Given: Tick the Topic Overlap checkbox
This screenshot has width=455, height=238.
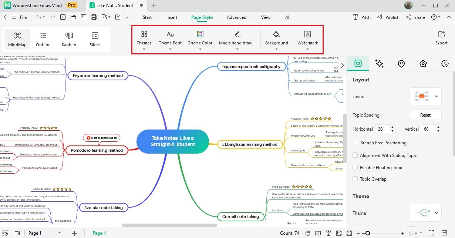Looking at the screenshot, I should tap(355, 179).
